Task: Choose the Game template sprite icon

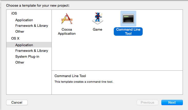Action: pyautogui.click(x=98, y=18)
